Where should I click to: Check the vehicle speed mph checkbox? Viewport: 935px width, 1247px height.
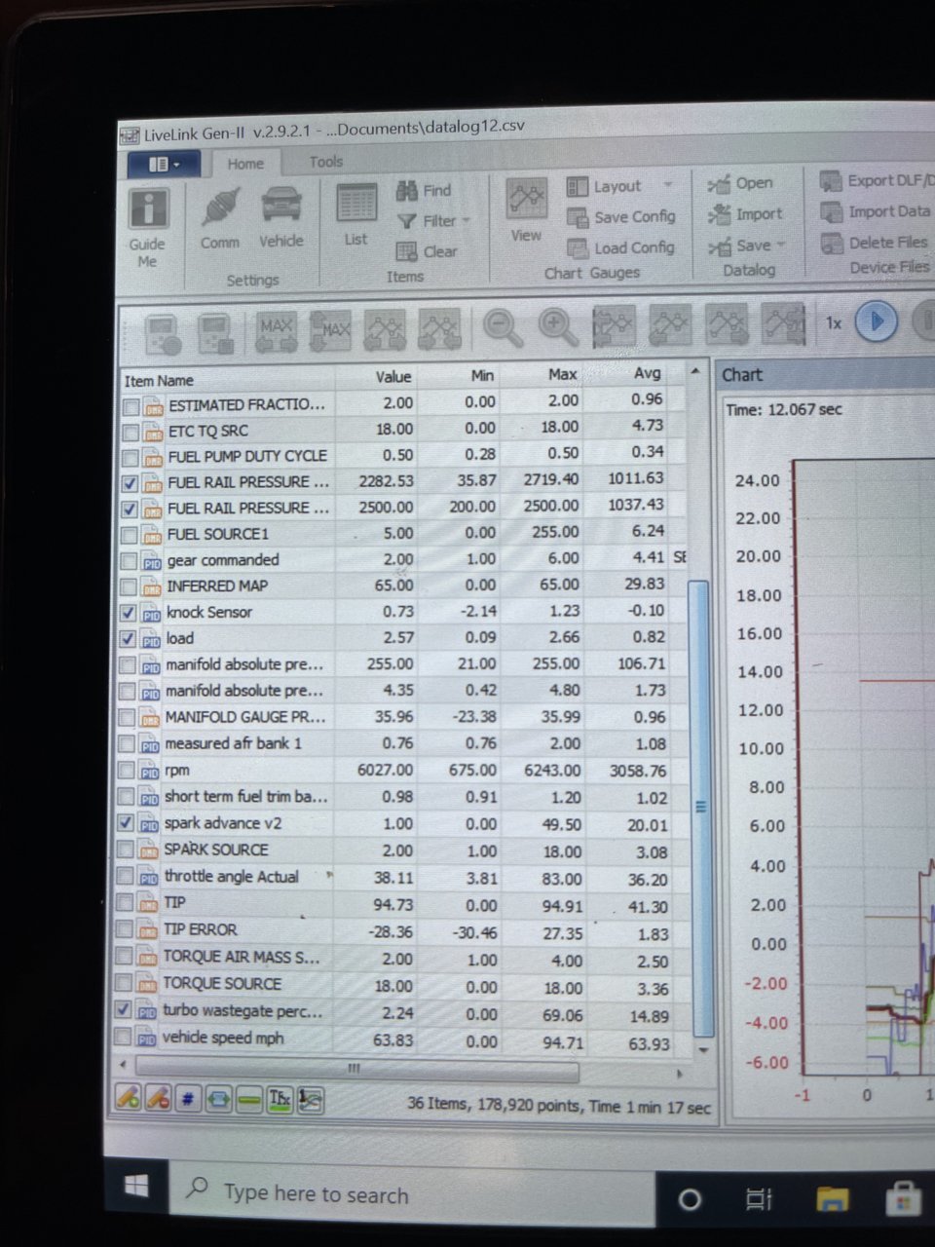(x=123, y=1039)
